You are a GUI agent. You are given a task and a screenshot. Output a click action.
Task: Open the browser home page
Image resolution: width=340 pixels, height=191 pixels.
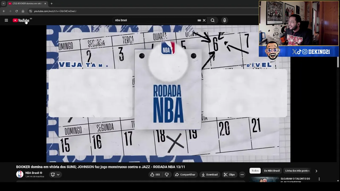click(x=23, y=11)
